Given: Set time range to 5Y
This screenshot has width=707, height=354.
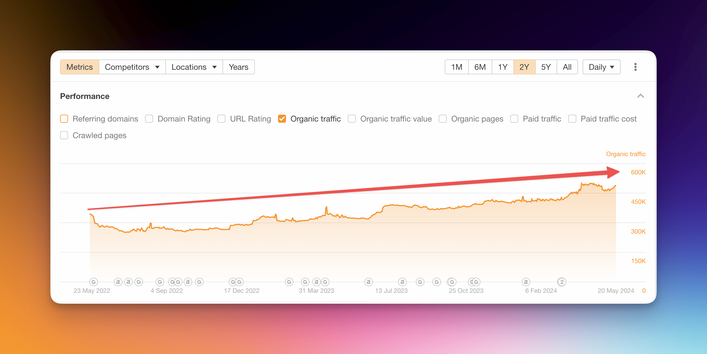Looking at the screenshot, I should pos(546,67).
